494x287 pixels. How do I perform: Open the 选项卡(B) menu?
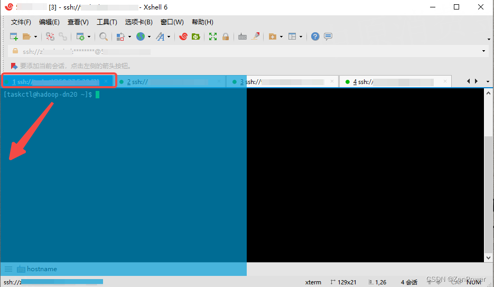pyautogui.click(x=138, y=22)
